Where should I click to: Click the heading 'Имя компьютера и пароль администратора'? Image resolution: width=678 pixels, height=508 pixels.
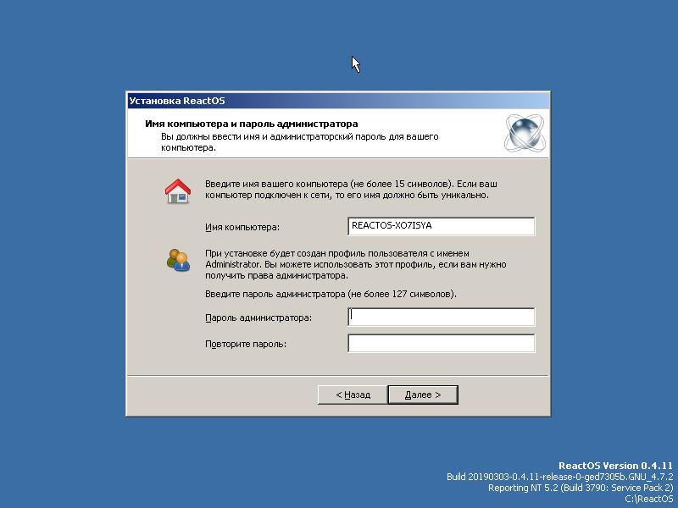[x=251, y=124]
